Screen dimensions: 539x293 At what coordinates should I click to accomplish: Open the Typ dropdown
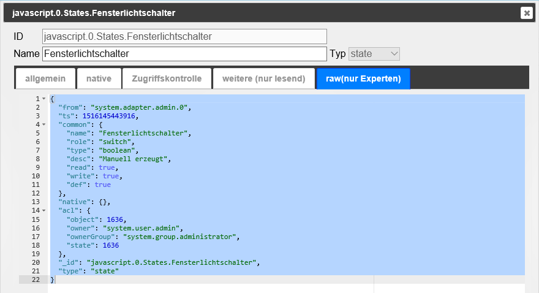click(374, 54)
